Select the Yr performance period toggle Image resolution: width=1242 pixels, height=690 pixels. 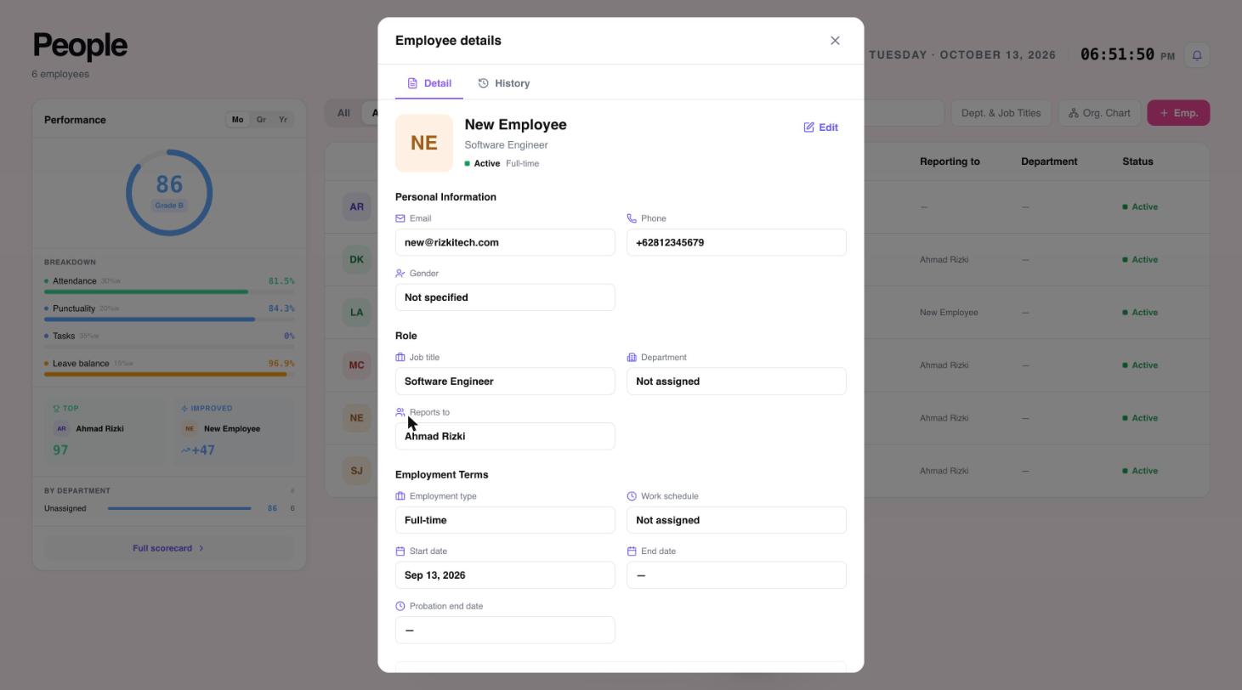click(x=283, y=120)
